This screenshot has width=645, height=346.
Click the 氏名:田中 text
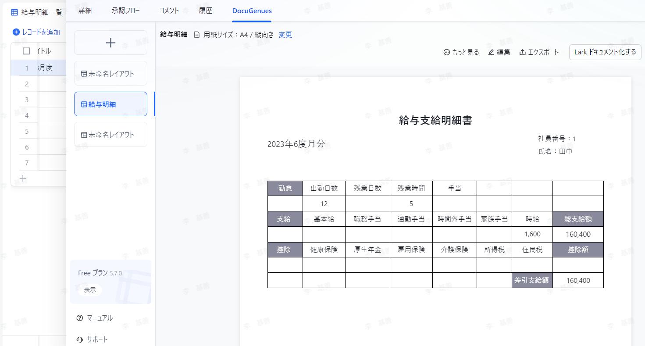555,151
